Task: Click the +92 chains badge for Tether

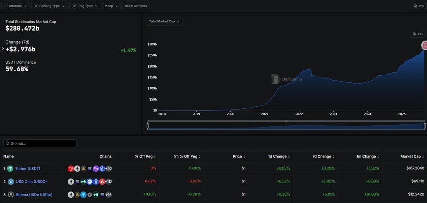Action: click(x=108, y=169)
